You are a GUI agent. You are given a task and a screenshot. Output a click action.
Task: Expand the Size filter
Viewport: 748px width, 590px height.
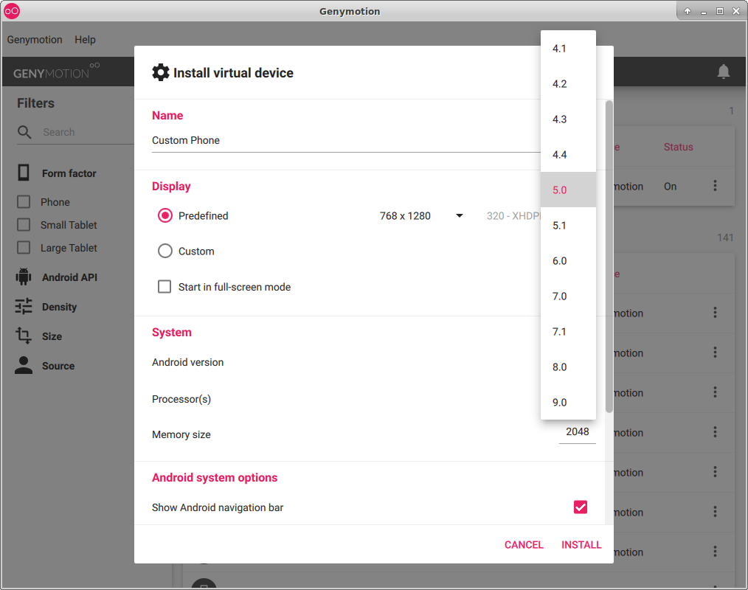(52, 336)
